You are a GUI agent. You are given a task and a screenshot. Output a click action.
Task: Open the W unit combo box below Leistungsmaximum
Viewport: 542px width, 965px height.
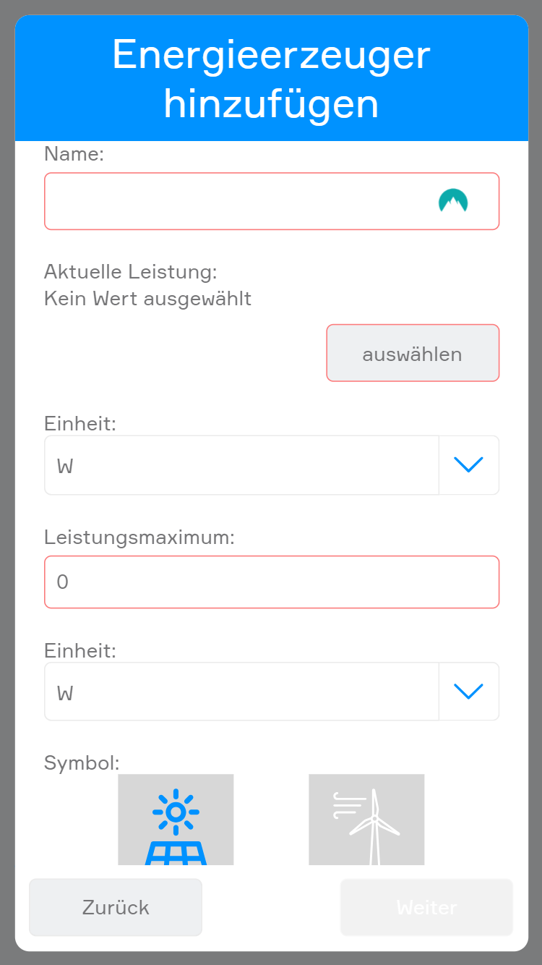(x=241, y=692)
